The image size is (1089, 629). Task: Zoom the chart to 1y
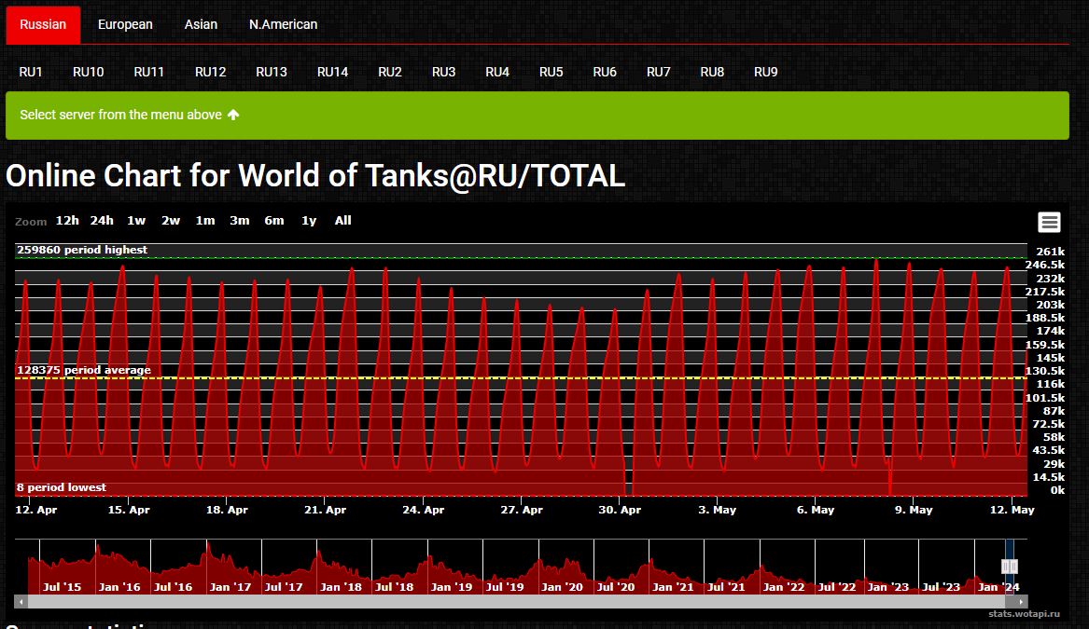coord(309,221)
